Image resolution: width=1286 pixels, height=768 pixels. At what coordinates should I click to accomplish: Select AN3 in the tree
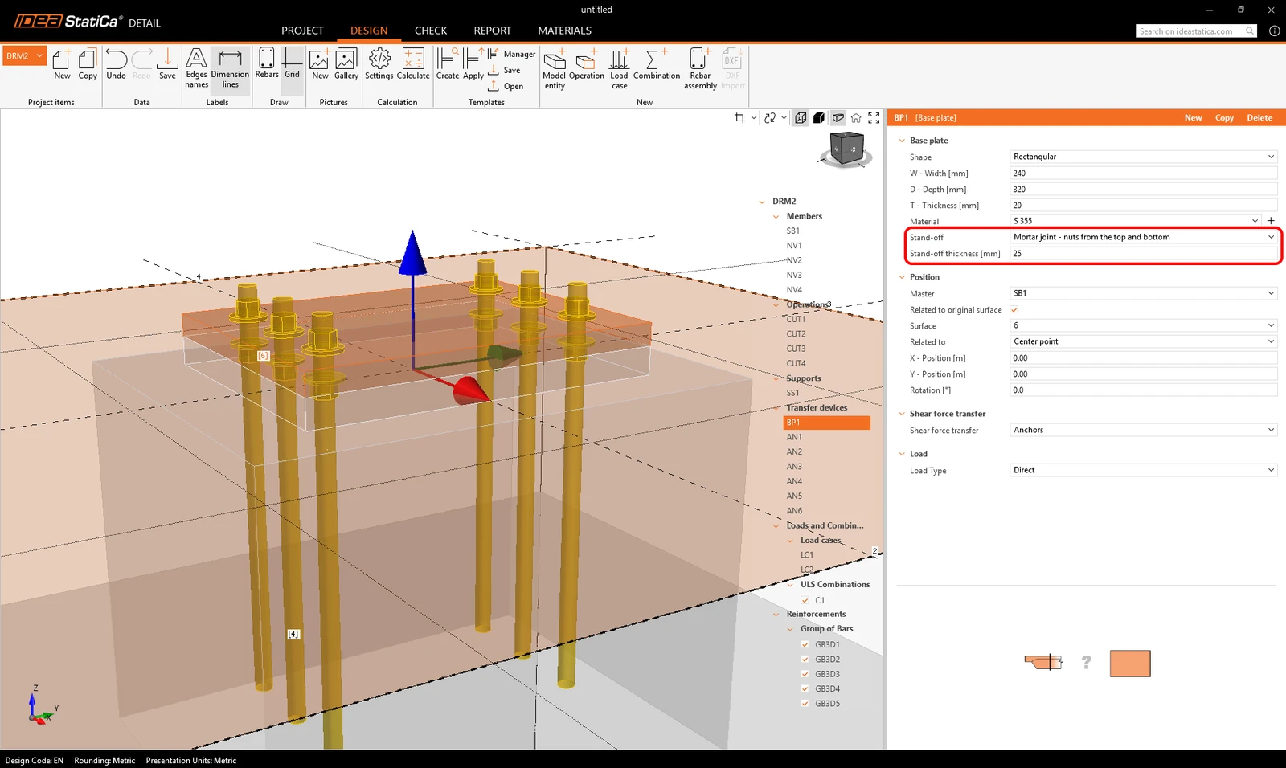794,467
